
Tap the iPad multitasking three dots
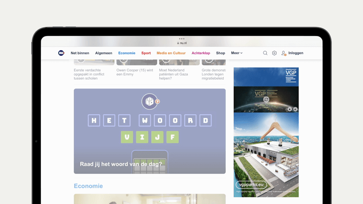[181, 39]
